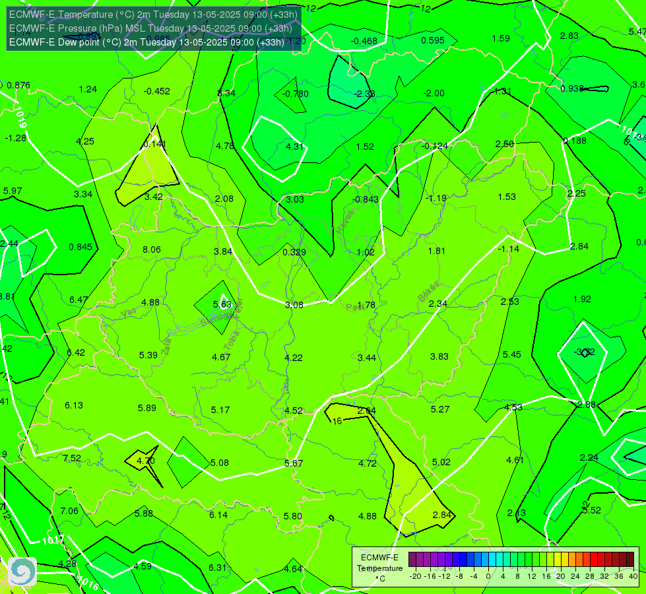646x594 pixels.
Task: Click the dew point value 5.17
Action: click(x=220, y=410)
